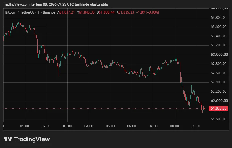The height and width of the screenshot is (148, 232).
Task: Click the TradingView logo icon
Action: [x=8, y=139]
